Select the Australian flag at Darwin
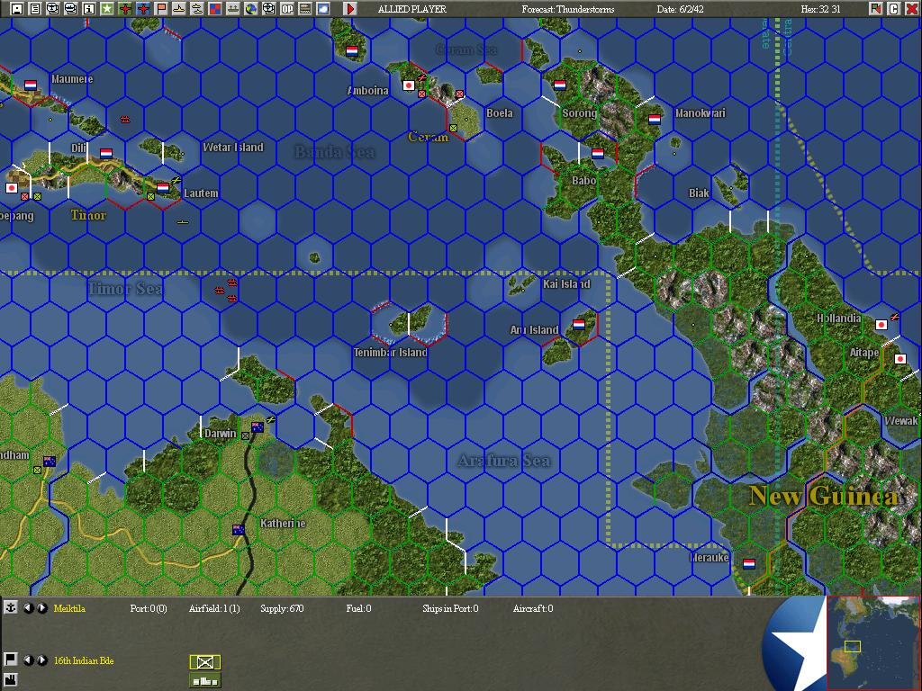The width and height of the screenshot is (922, 691). [258, 427]
